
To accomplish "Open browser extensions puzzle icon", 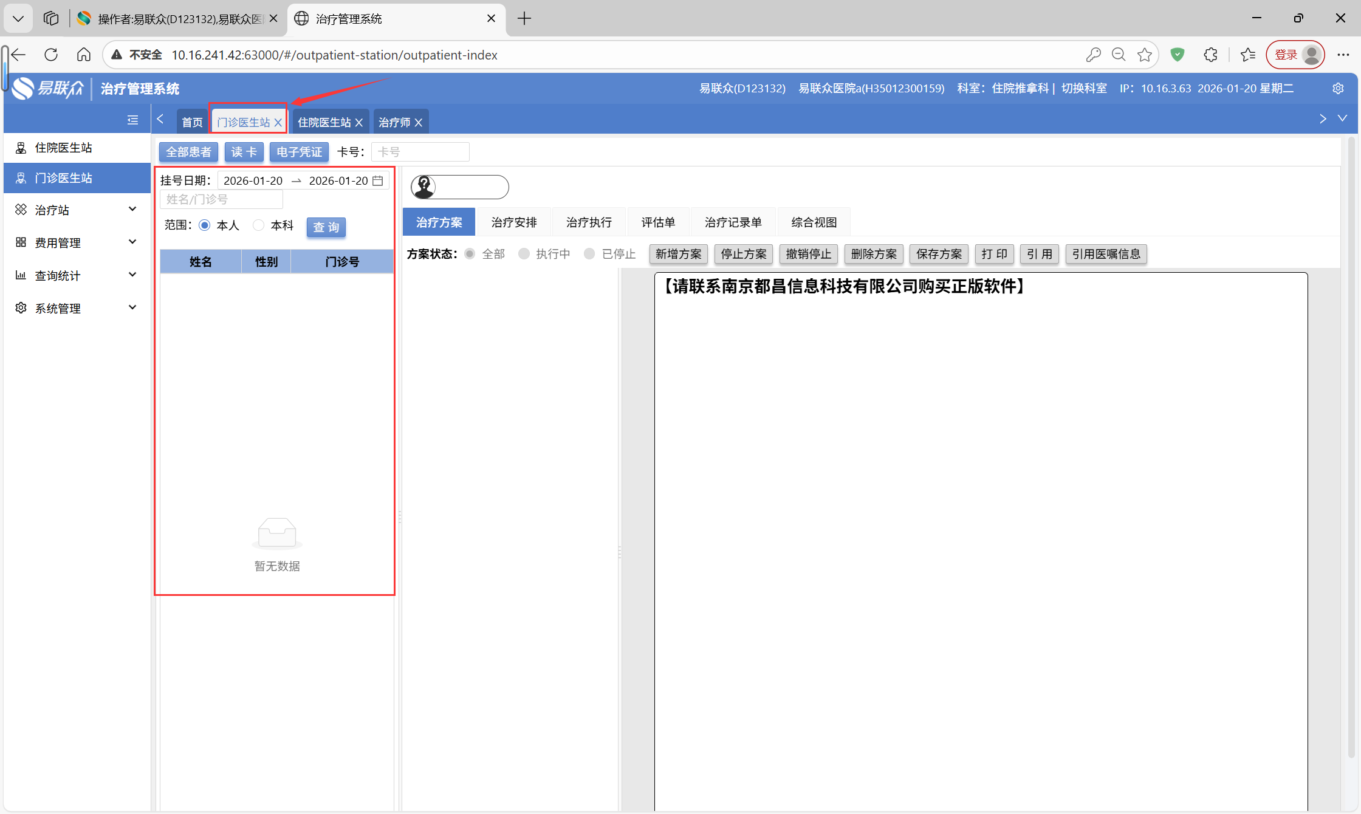I will pyautogui.click(x=1210, y=55).
